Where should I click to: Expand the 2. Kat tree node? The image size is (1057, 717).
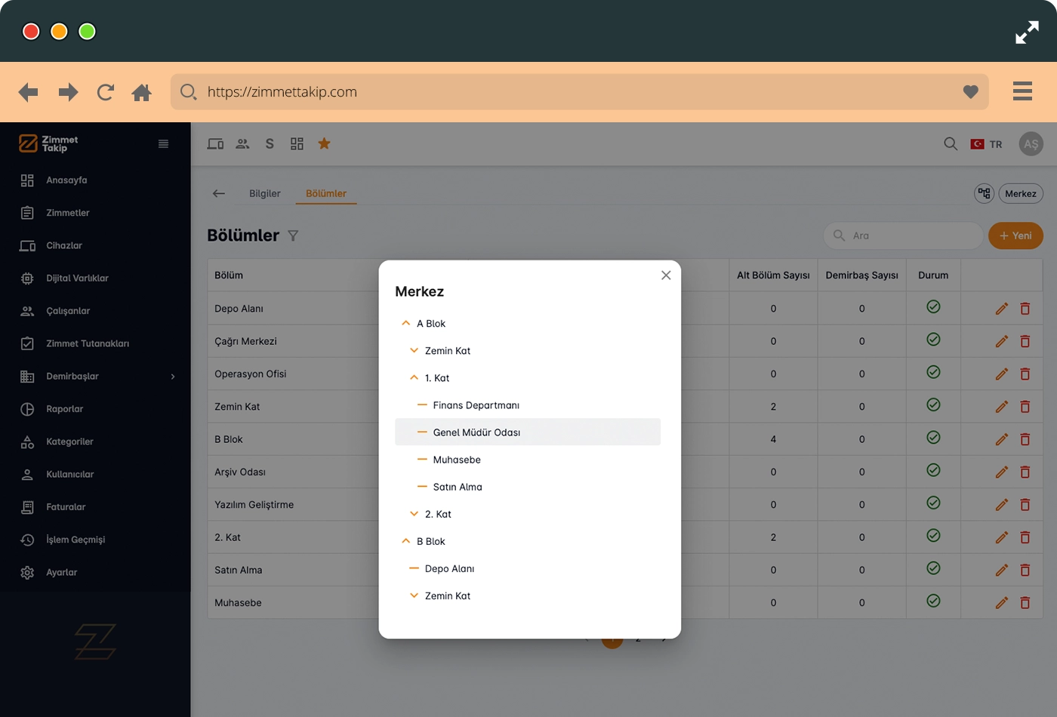coord(414,514)
